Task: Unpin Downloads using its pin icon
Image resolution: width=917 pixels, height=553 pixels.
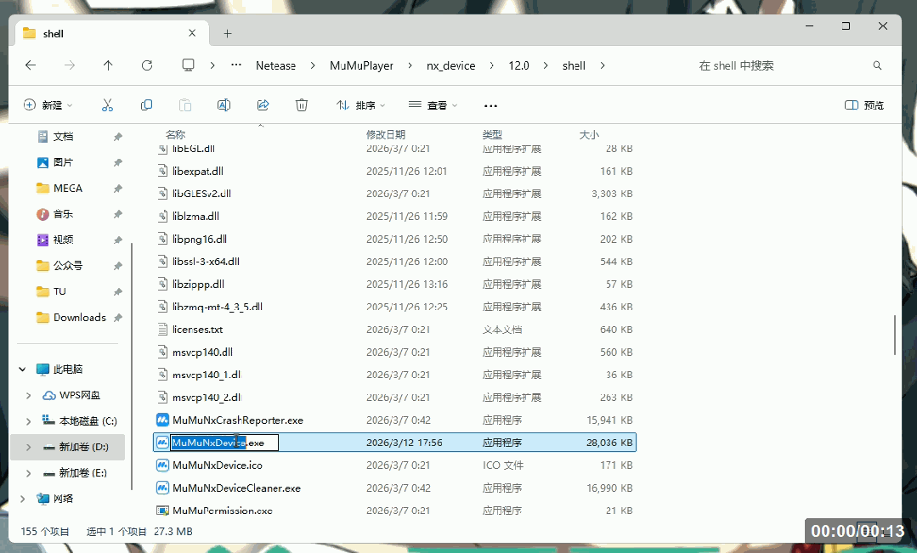Action: (117, 318)
